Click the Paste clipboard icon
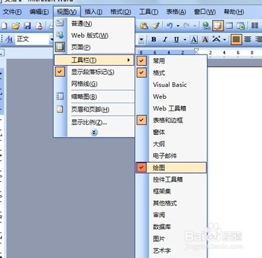Image resolution: width=262 pixels, height=258 pixels. [x=144, y=26]
